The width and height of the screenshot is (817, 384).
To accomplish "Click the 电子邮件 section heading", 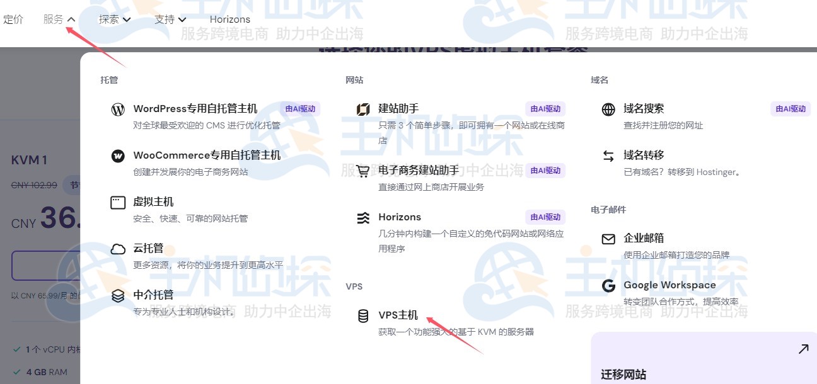I will click(x=608, y=210).
